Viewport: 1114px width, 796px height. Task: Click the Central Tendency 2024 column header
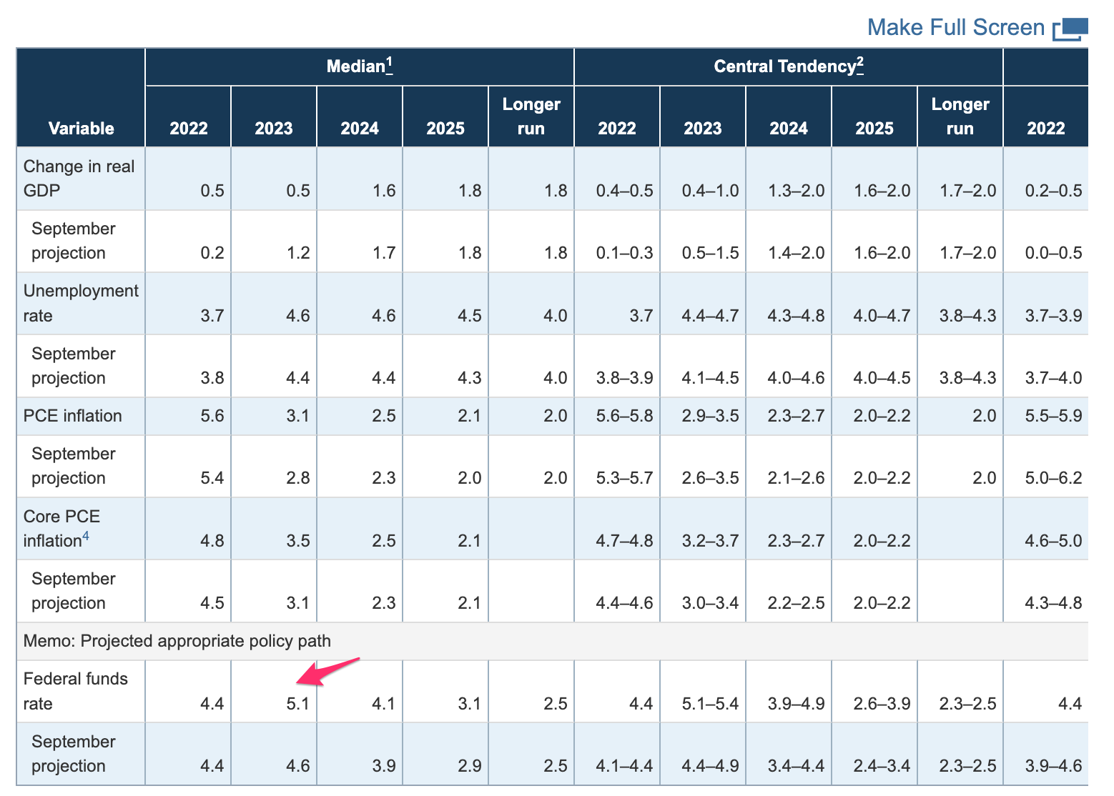point(789,128)
